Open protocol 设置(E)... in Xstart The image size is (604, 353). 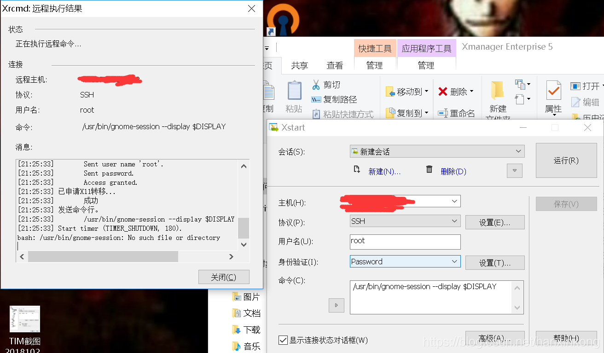pyautogui.click(x=495, y=222)
